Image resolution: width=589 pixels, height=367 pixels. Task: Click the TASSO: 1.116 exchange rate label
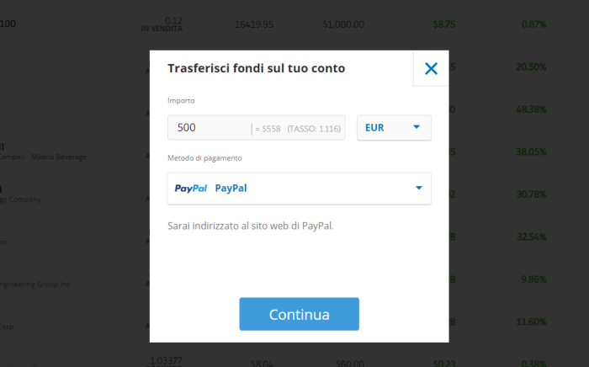[314, 129]
